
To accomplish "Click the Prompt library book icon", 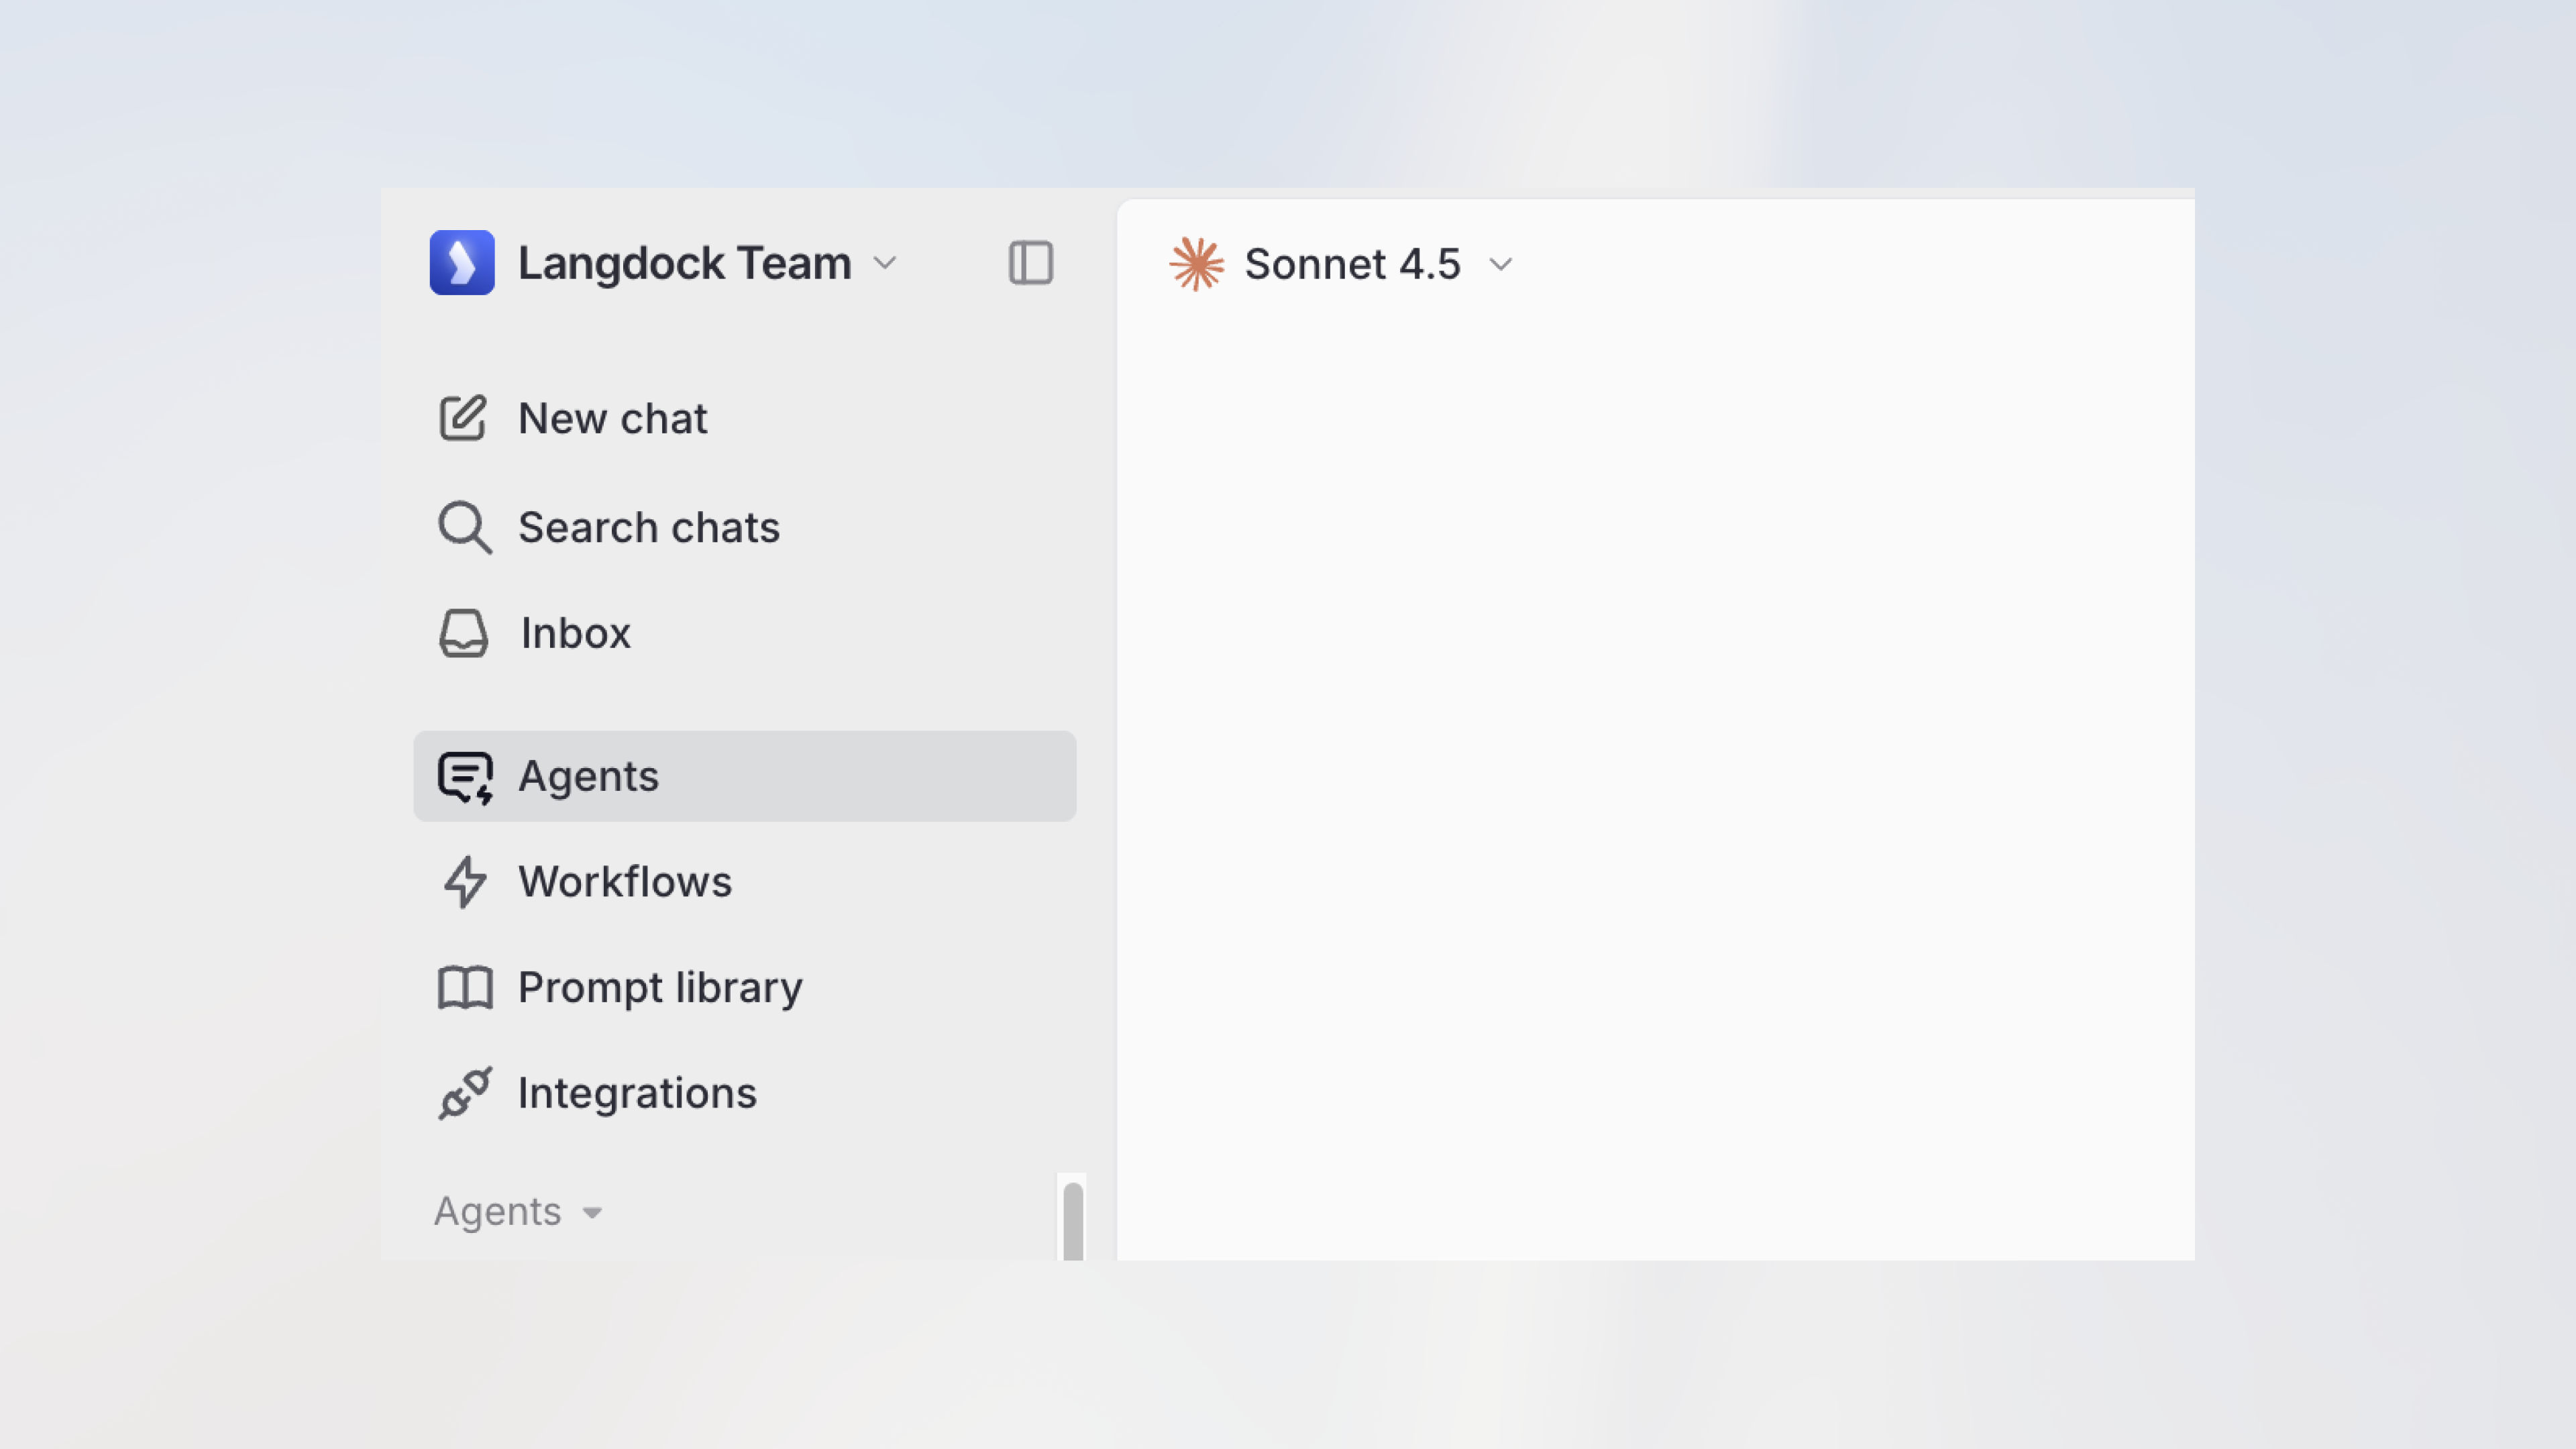I will [x=465, y=988].
